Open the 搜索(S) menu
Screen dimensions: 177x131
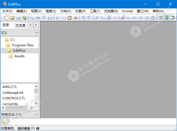(51, 11)
